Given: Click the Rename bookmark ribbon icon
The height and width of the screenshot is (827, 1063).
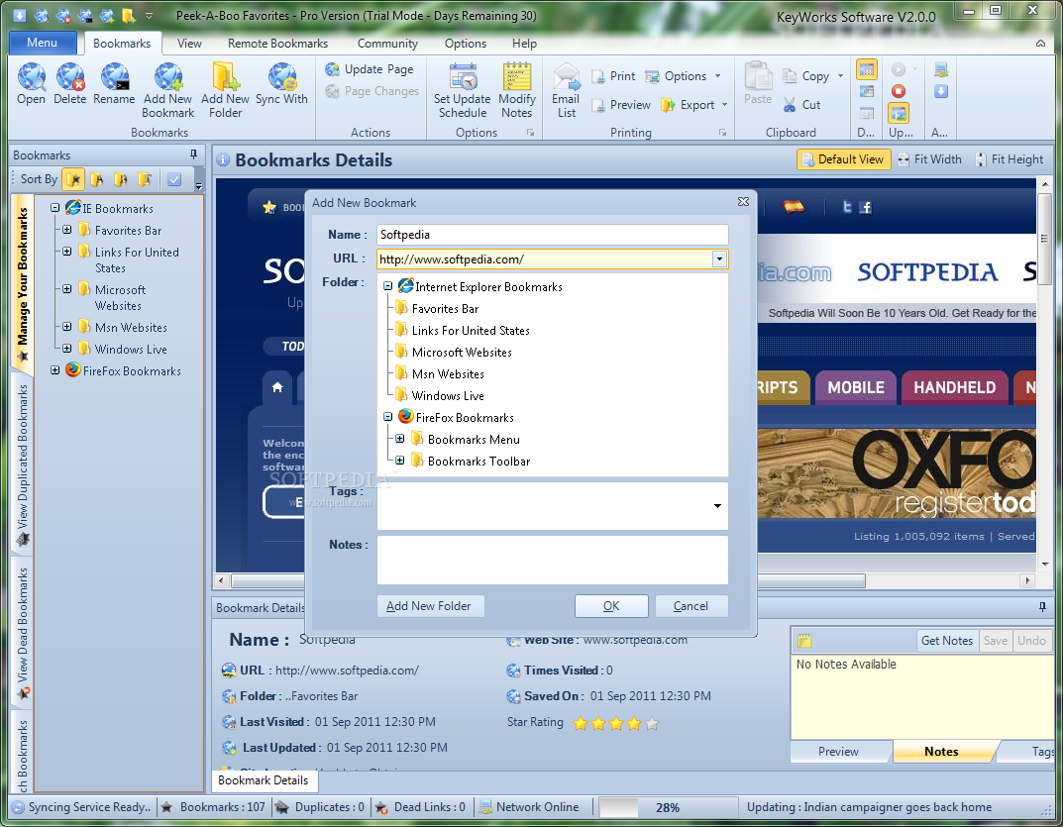Looking at the screenshot, I should click(114, 84).
